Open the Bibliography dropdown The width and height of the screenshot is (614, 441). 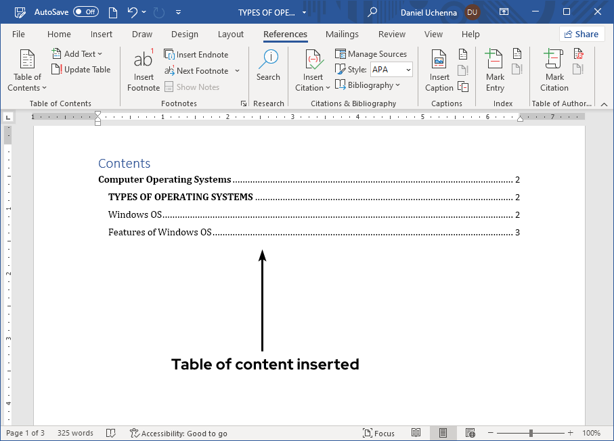pyautogui.click(x=369, y=85)
